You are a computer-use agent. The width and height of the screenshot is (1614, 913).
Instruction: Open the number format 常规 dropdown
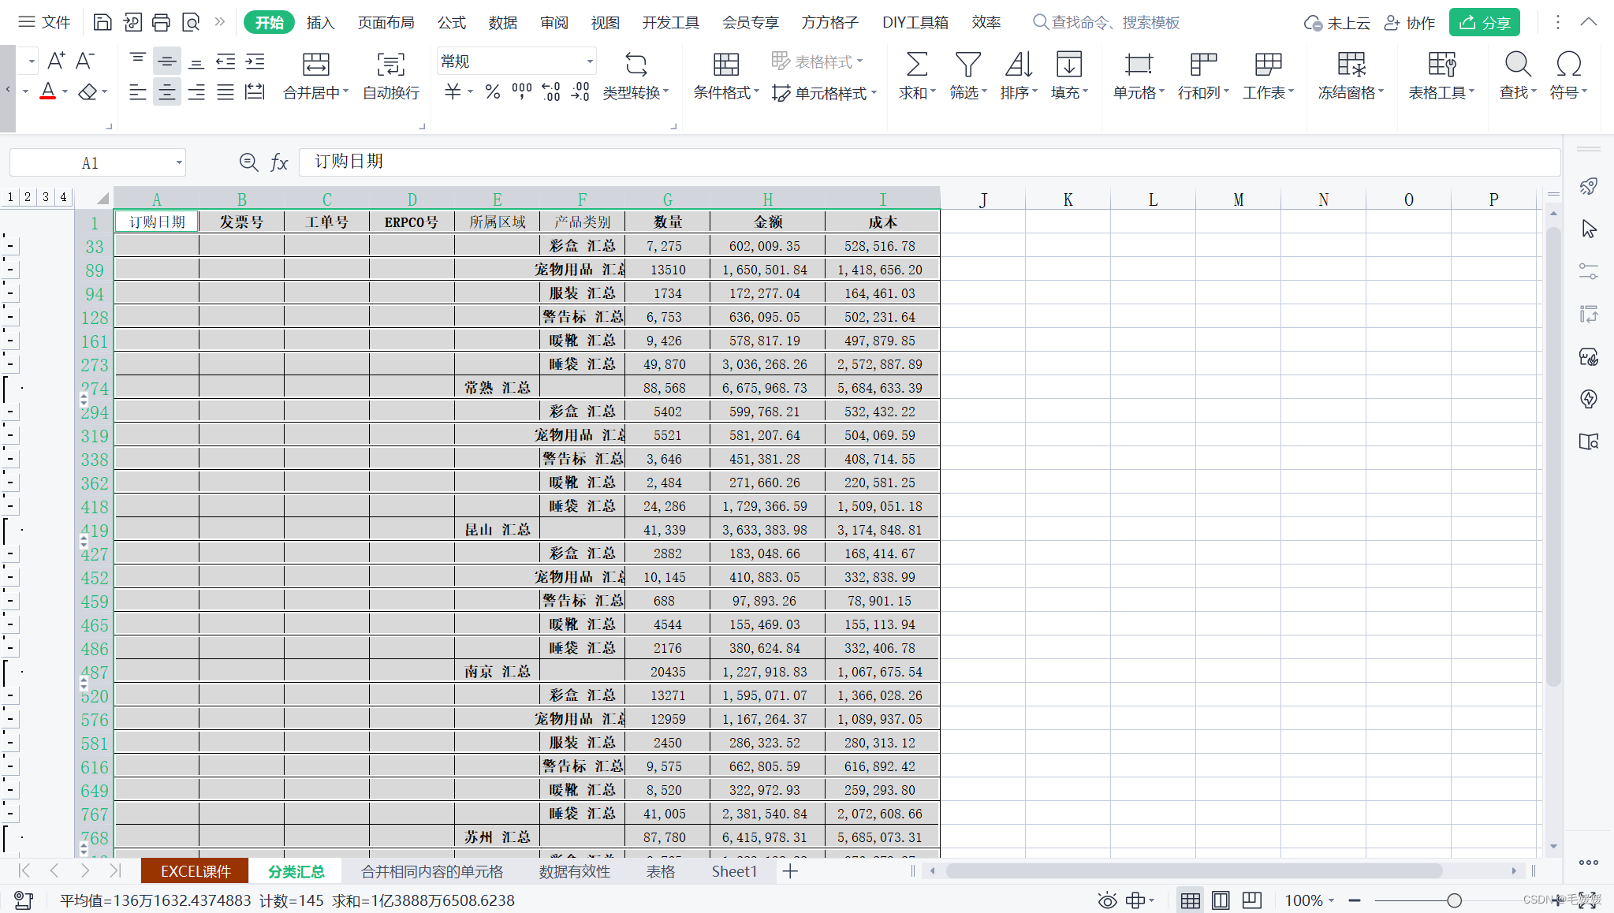(589, 61)
